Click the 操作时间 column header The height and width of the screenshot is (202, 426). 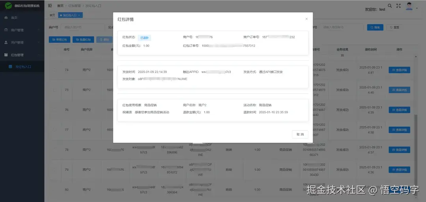tap(370, 50)
